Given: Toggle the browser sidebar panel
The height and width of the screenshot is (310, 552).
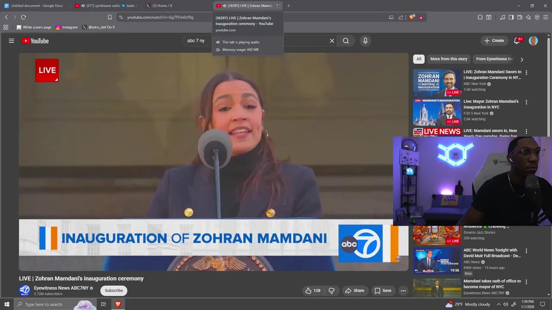Looking at the screenshot, I should point(511,17).
